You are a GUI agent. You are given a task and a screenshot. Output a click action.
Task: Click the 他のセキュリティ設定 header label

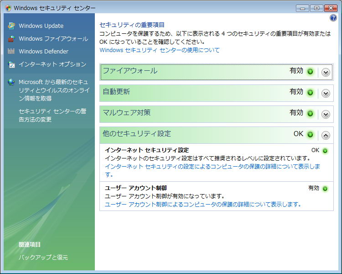137,133
